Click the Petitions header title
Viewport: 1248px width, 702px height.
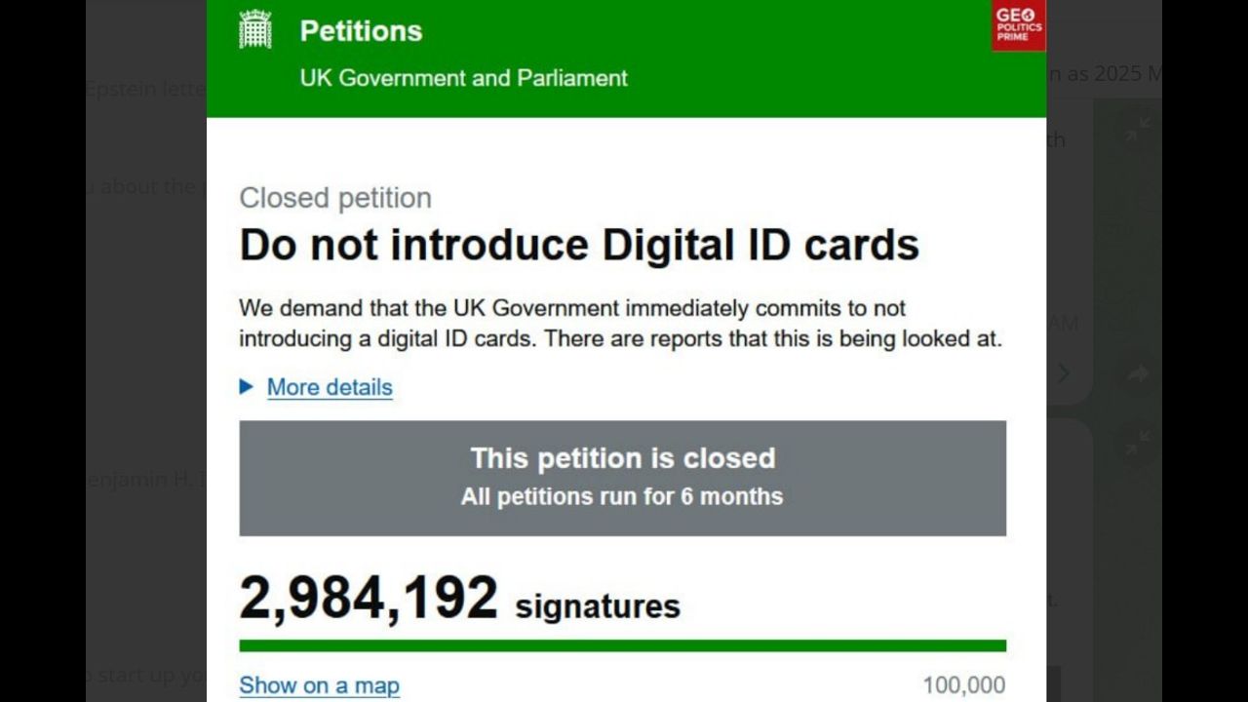click(361, 31)
